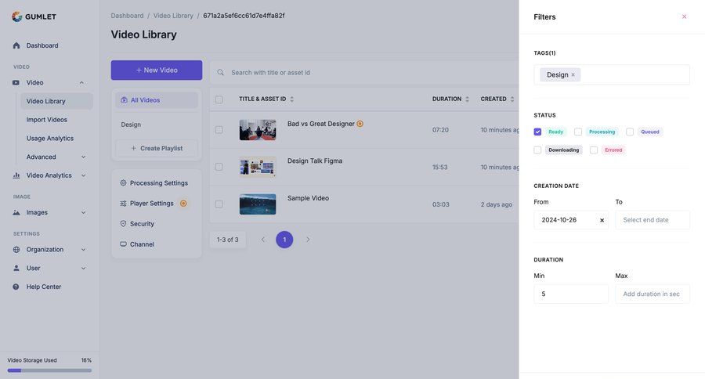Click orange badge beside Bad vs Great Designer

[360, 124]
